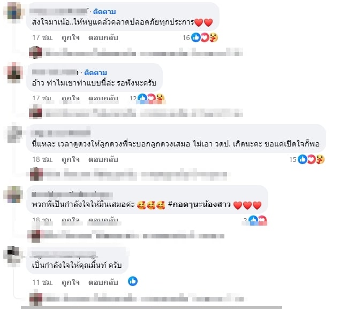
Task: Click ตอบกลับ under the 11 ชม. comment
Action: click(103, 282)
